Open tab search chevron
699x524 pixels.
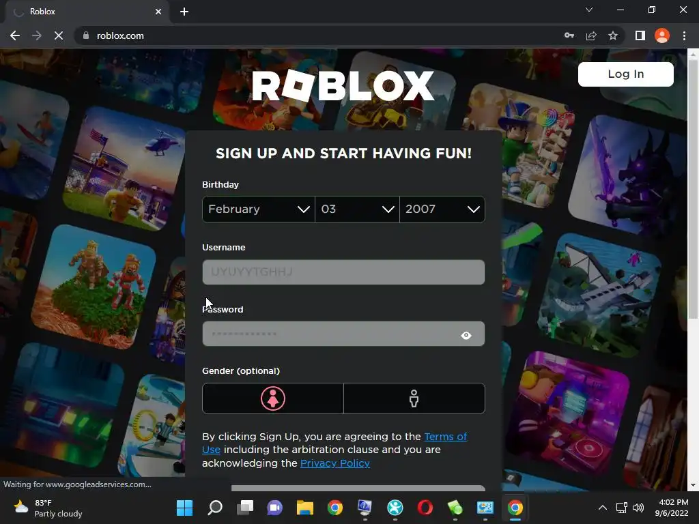pos(589,10)
